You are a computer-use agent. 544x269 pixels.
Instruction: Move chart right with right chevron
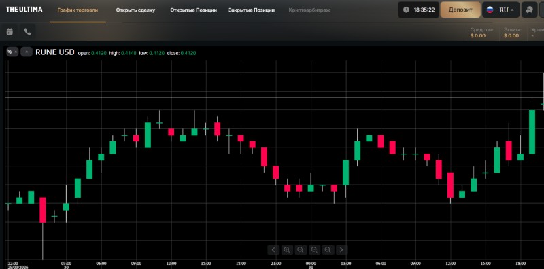click(x=341, y=249)
